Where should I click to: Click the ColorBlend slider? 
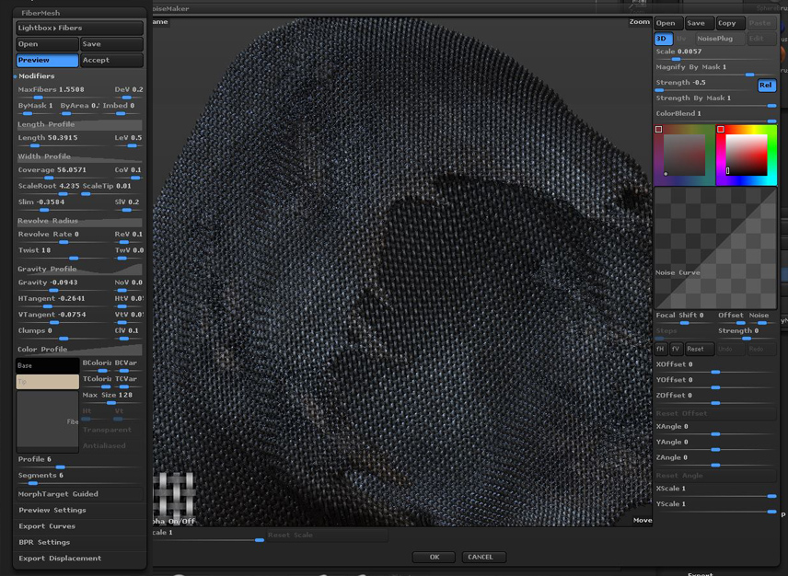[x=715, y=117]
